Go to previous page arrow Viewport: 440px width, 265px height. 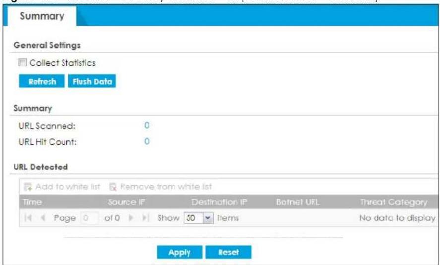coord(43,218)
